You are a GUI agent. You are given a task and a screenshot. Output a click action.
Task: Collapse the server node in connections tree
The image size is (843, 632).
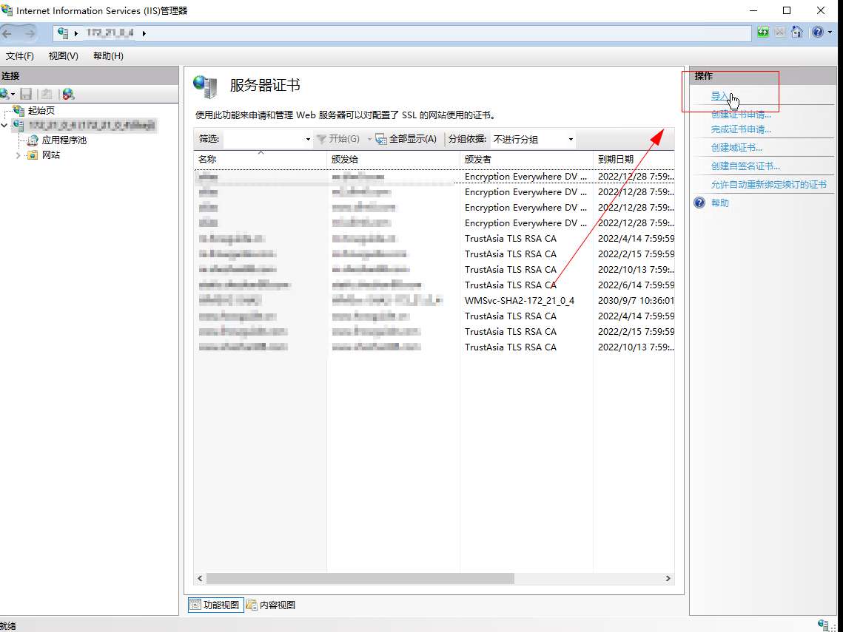5,126
